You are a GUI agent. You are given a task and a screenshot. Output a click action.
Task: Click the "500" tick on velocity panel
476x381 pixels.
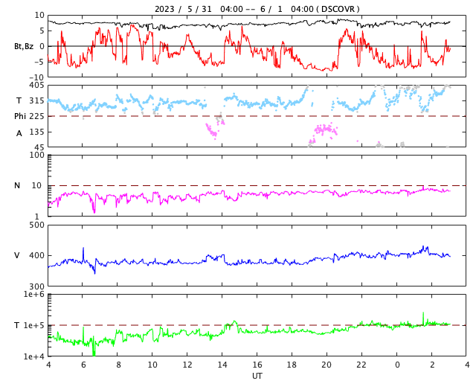[x=36, y=225]
